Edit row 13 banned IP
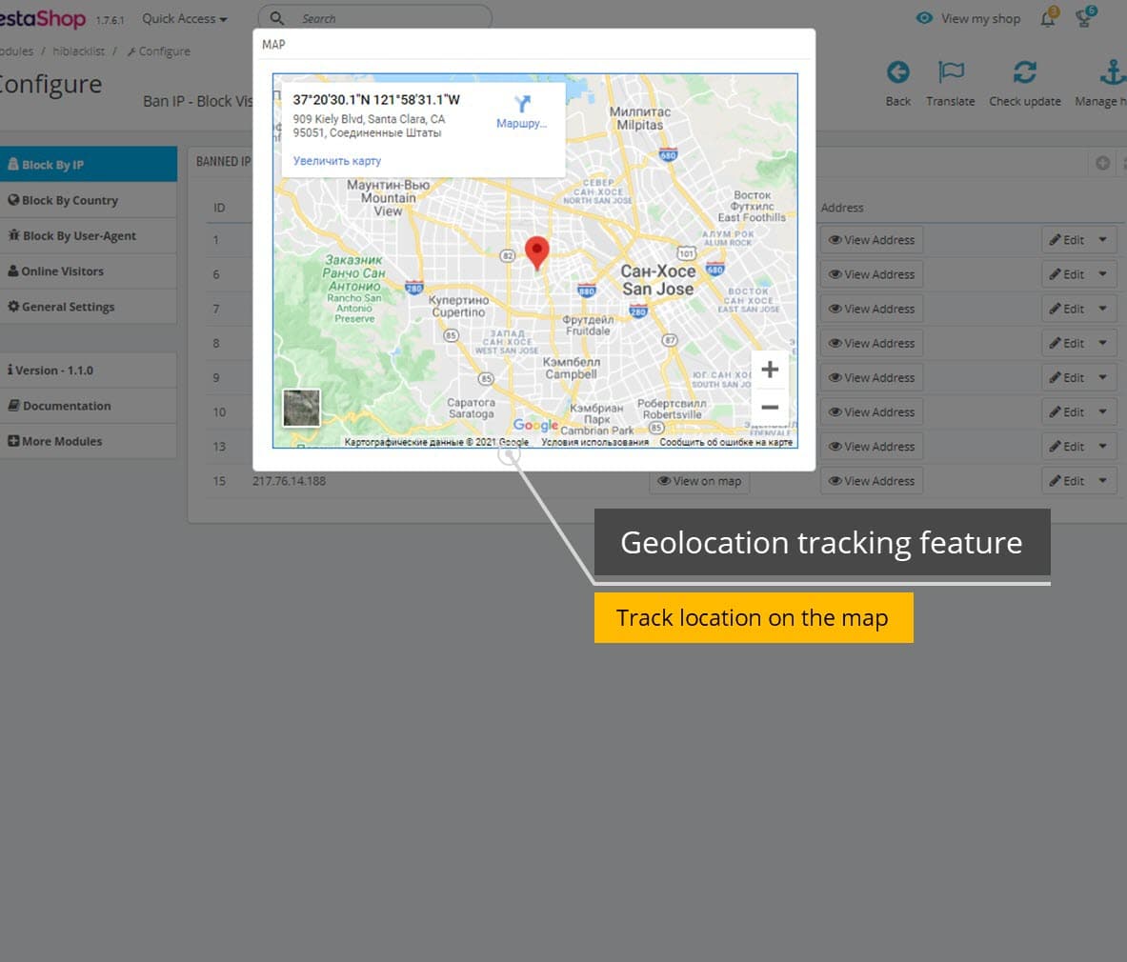This screenshot has width=1127, height=962. [x=1067, y=447]
